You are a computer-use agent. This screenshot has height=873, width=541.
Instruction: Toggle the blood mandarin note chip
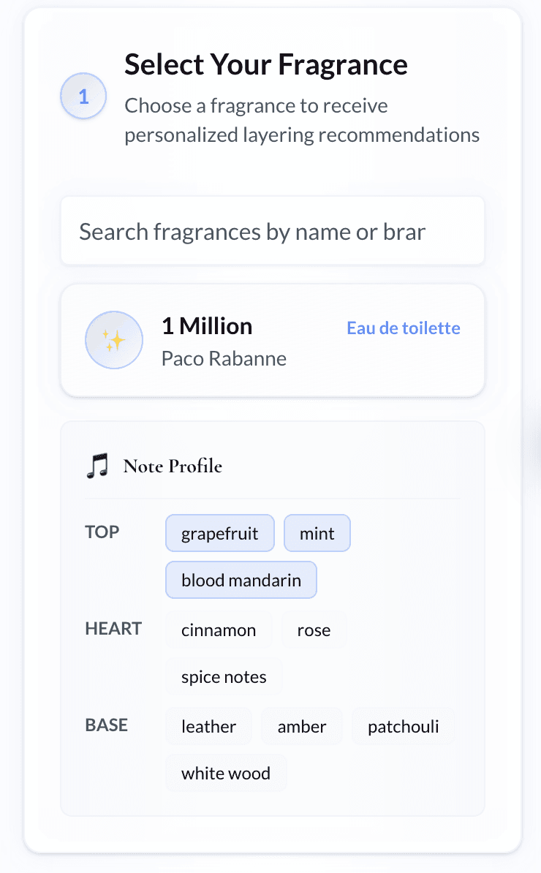(x=241, y=581)
